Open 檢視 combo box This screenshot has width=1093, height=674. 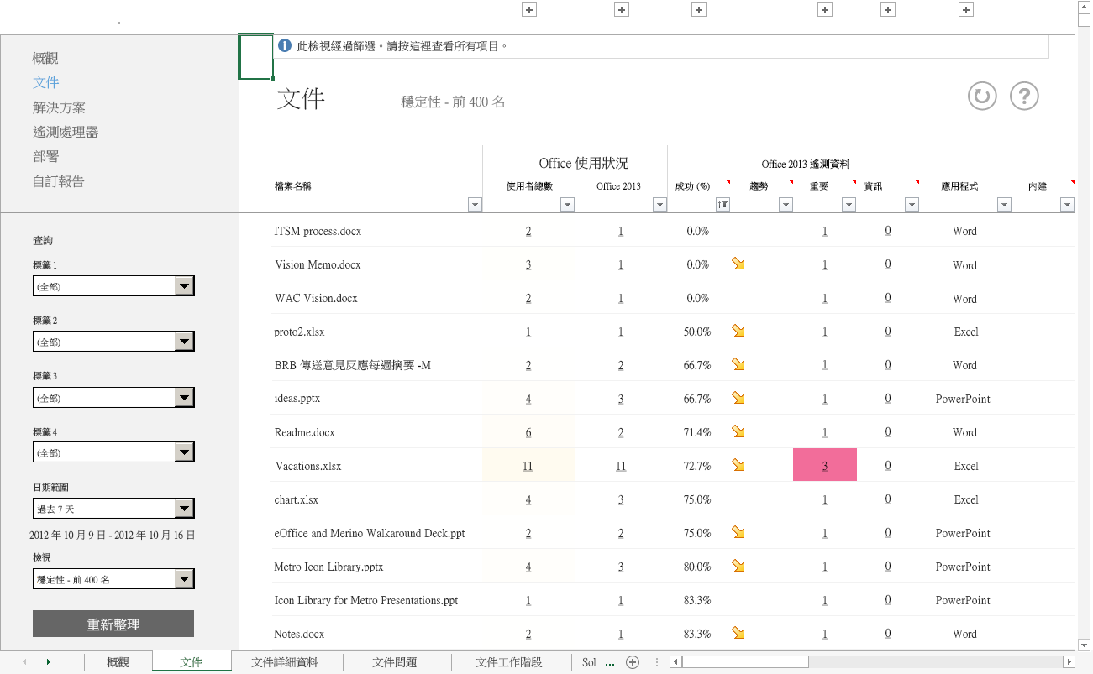pyautogui.click(x=113, y=579)
